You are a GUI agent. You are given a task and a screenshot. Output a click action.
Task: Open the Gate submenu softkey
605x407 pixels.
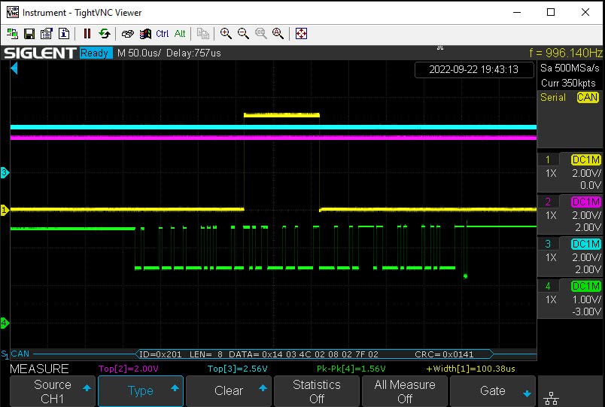[493, 391]
